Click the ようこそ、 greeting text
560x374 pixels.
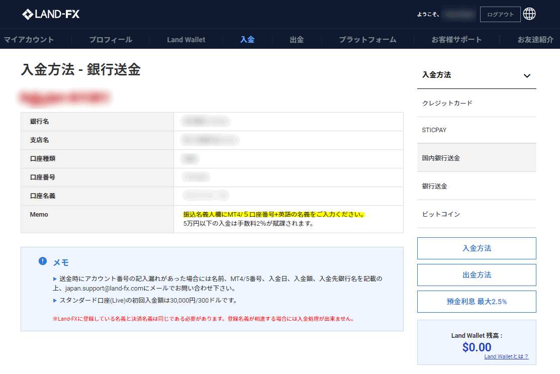tap(428, 14)
